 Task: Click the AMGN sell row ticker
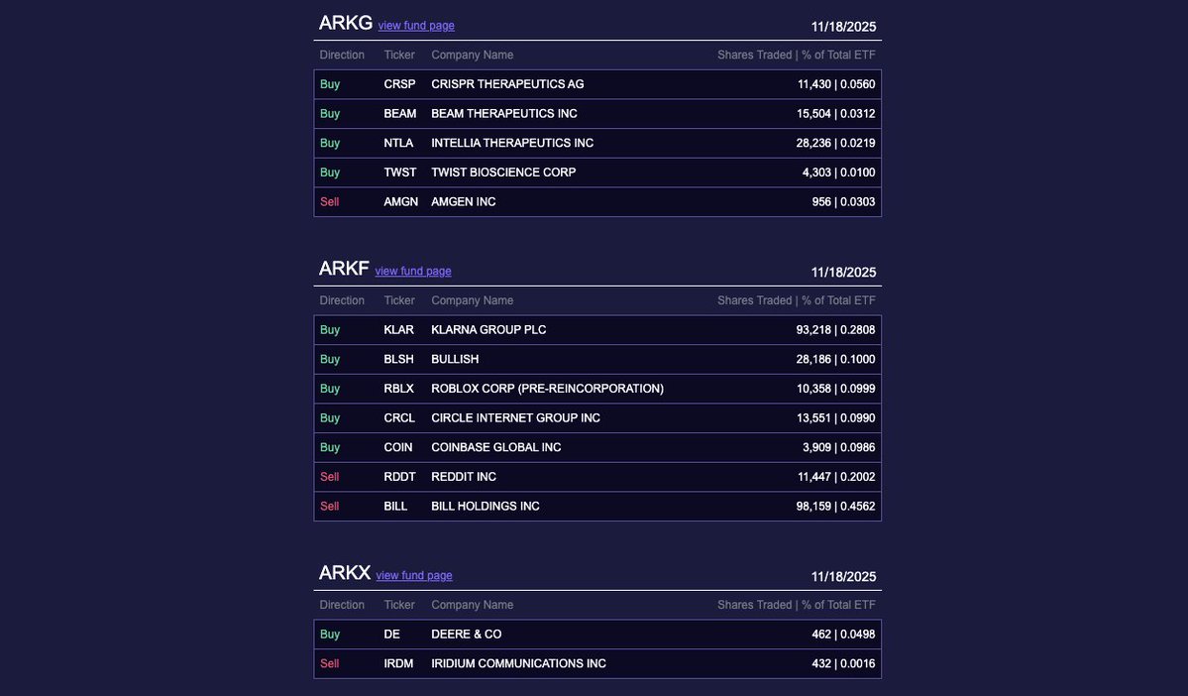coord(400,202)
